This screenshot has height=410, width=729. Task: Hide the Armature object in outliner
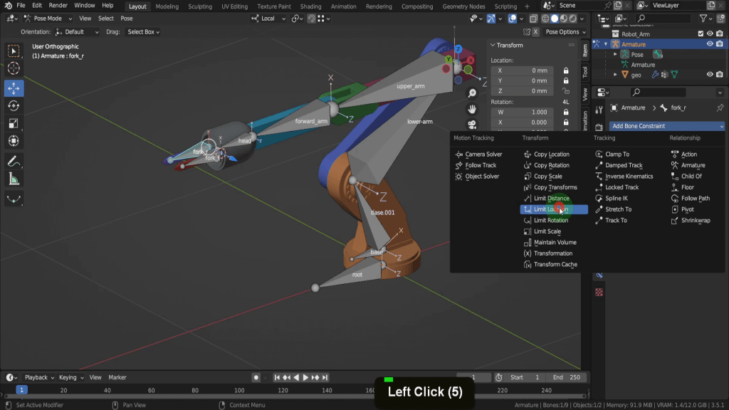pyautogui.click(x=710, y=44)
